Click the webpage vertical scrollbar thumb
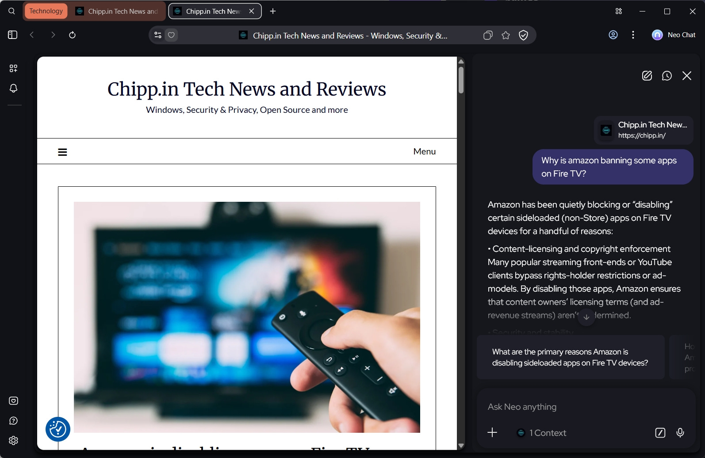The width and height of the screenshot is (705, 458). (461, 80)
